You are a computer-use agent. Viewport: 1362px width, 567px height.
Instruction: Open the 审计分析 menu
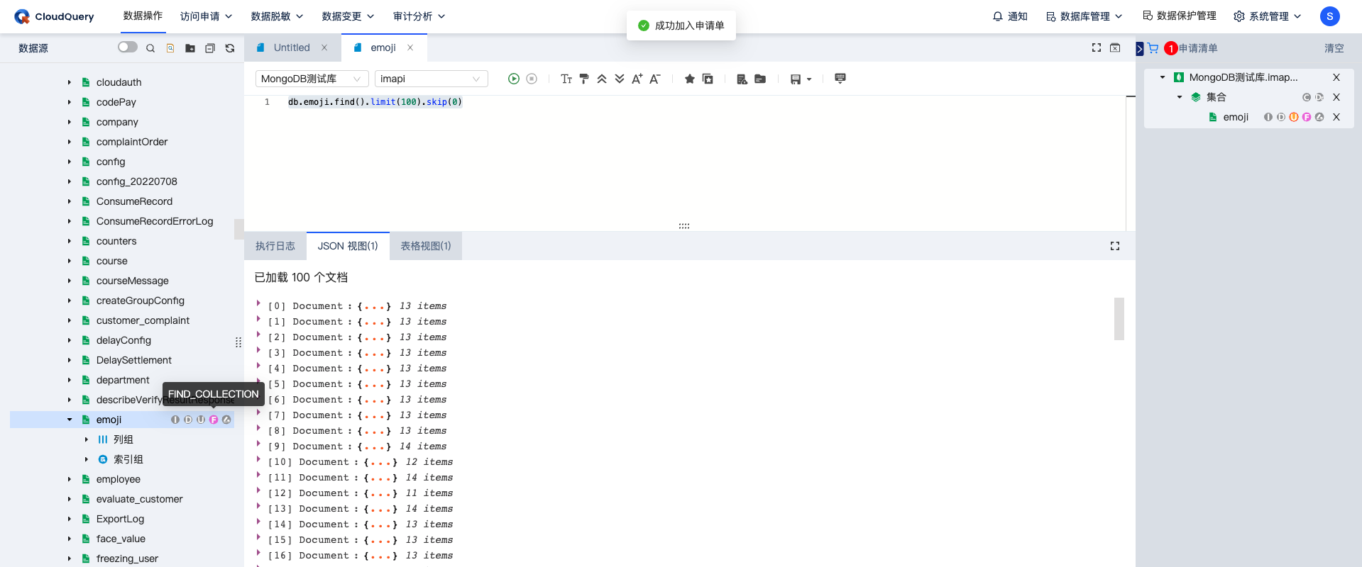pyautogui.click(x=419, y=16)
